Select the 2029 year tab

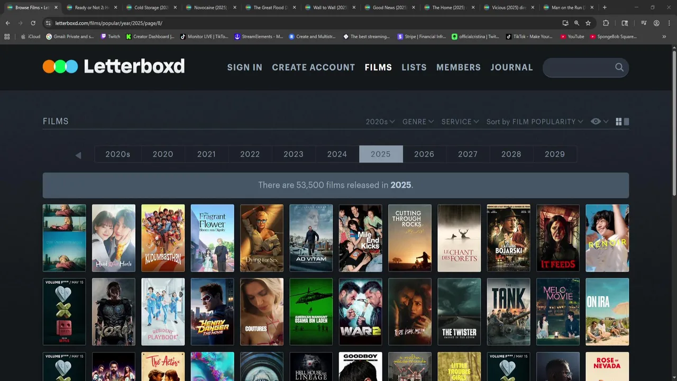pos(555,154)
